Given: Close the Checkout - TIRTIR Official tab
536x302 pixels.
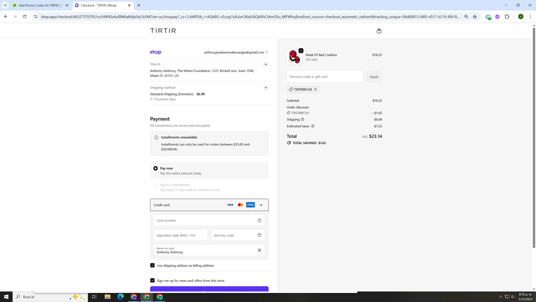Looking at the screenshot, I should click(129, 5).
